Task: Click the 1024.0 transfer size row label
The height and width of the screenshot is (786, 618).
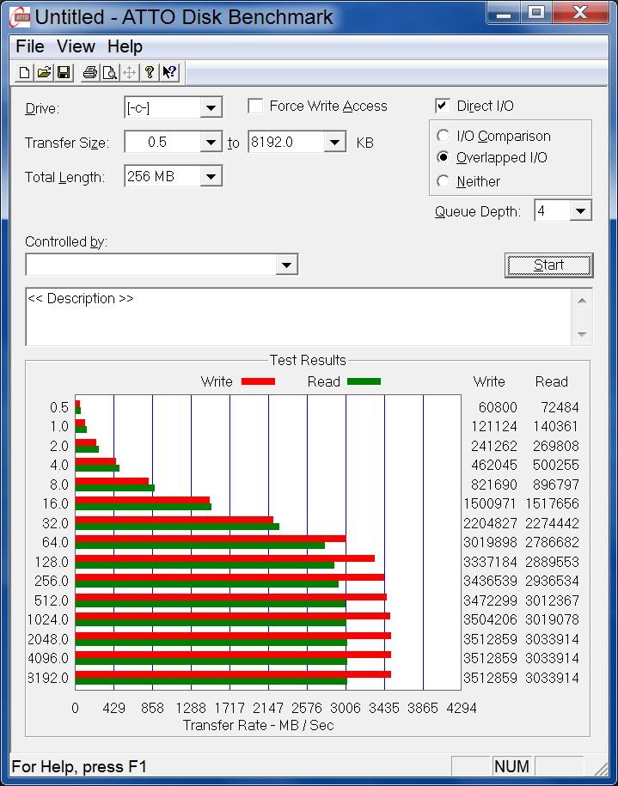Action: tap(48, 619)
